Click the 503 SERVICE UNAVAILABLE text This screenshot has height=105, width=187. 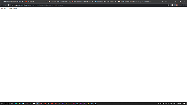(x=9, y=9)
